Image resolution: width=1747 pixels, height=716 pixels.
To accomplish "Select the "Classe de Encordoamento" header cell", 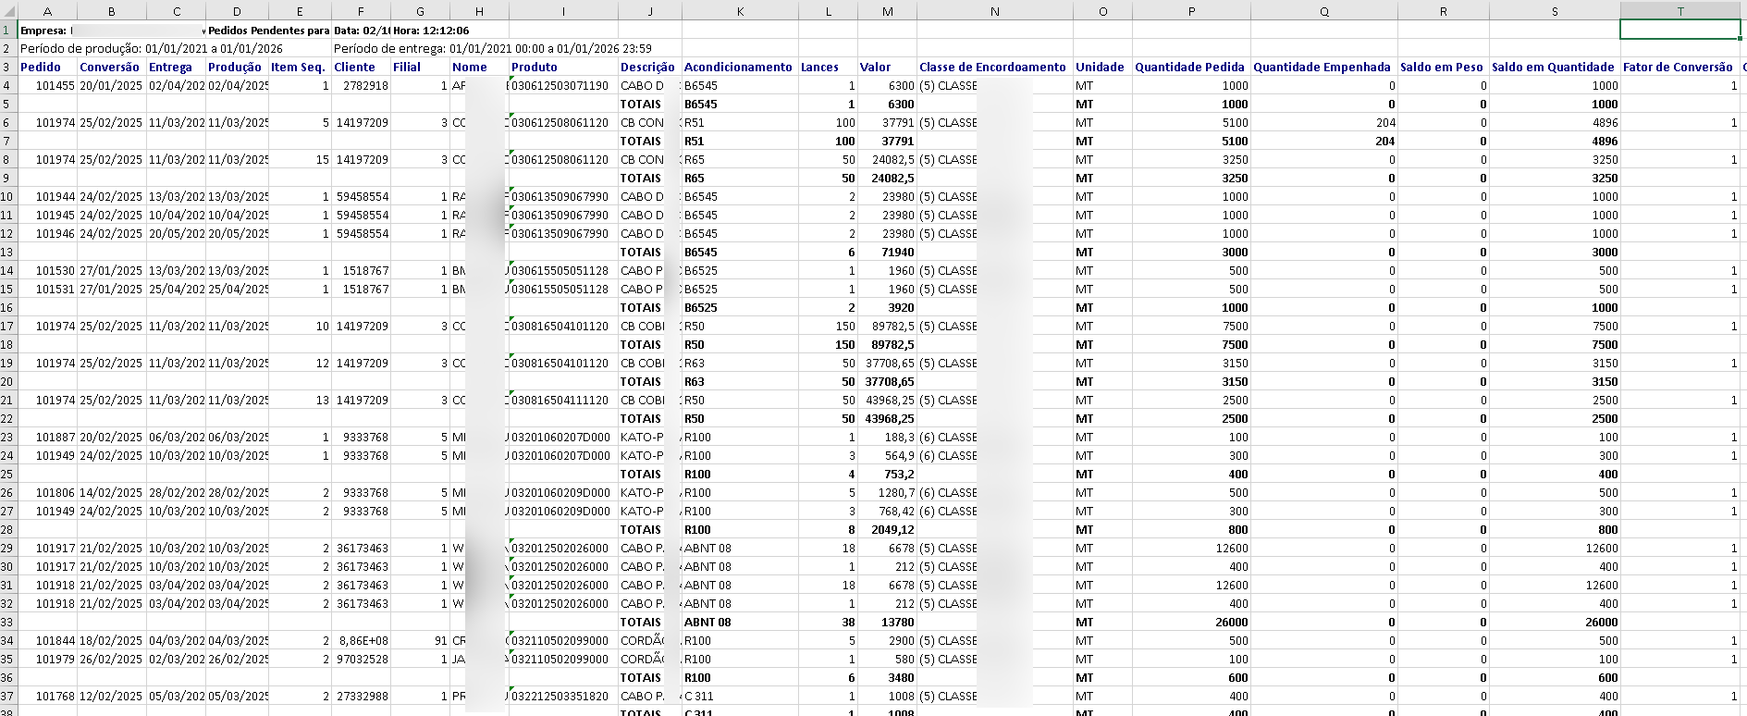I will pos(993,67).
